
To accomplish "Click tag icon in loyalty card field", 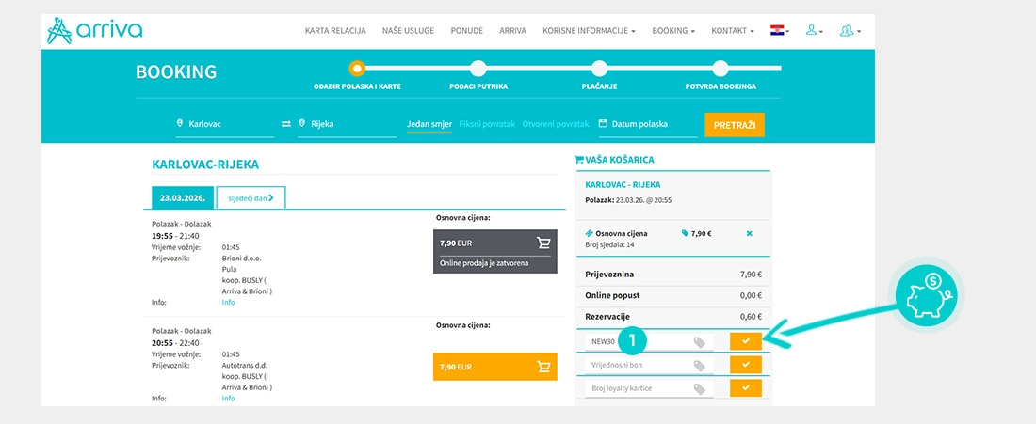I will [x=699, y=390].
